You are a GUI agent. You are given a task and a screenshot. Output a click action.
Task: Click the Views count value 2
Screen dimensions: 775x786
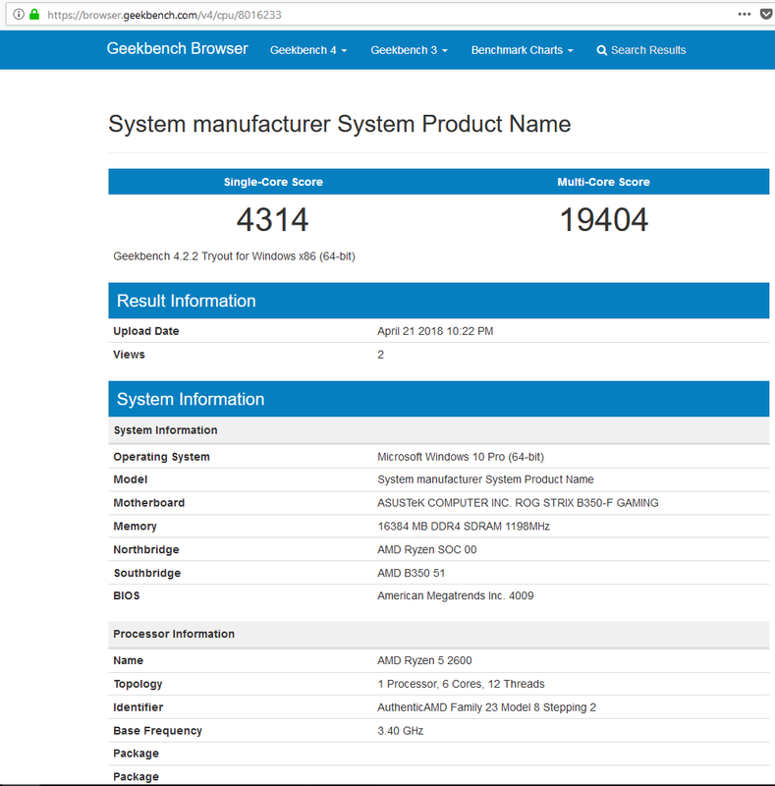coord(380,355)
